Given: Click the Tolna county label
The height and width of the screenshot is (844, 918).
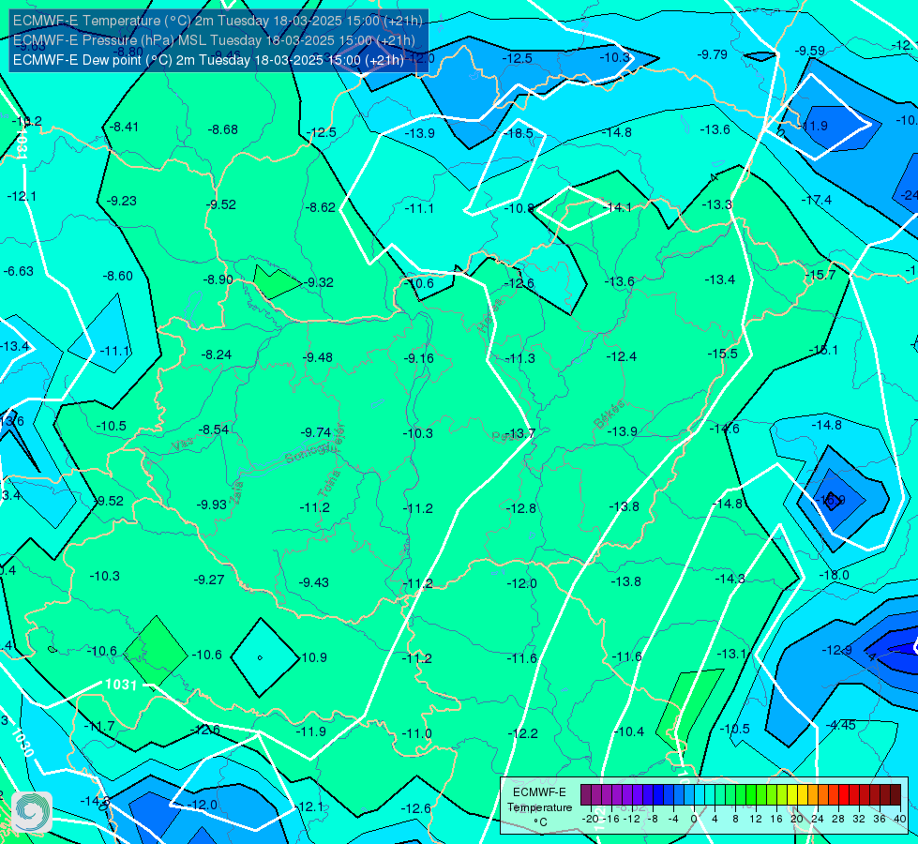Looking at the screenshot, I should (328, 486).
